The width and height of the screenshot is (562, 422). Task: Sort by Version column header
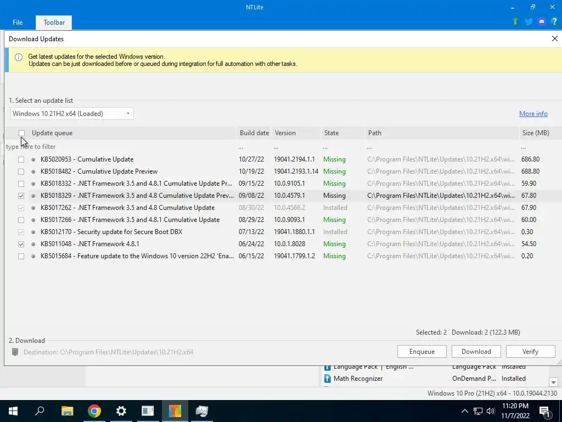point(296,133)
